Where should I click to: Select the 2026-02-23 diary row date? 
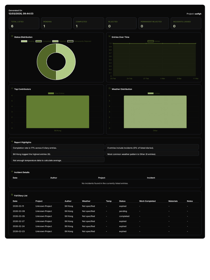coord(19,231)
